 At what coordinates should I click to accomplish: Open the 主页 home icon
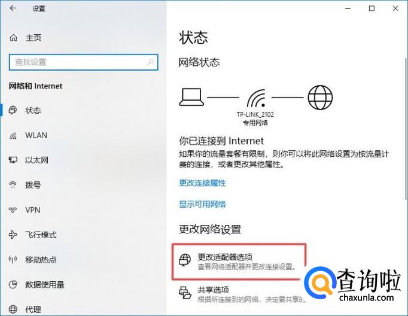point(14,38)
